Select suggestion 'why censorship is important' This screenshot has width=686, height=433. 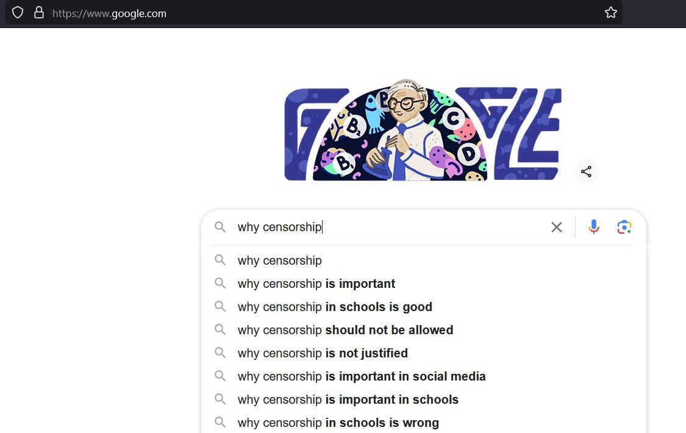coord(316,284)
